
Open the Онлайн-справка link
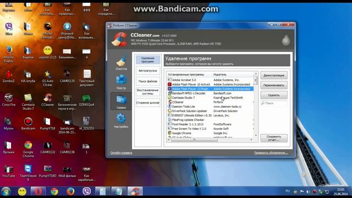point(121,153)
